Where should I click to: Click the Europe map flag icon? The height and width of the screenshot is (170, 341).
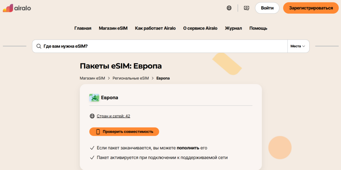94,98
